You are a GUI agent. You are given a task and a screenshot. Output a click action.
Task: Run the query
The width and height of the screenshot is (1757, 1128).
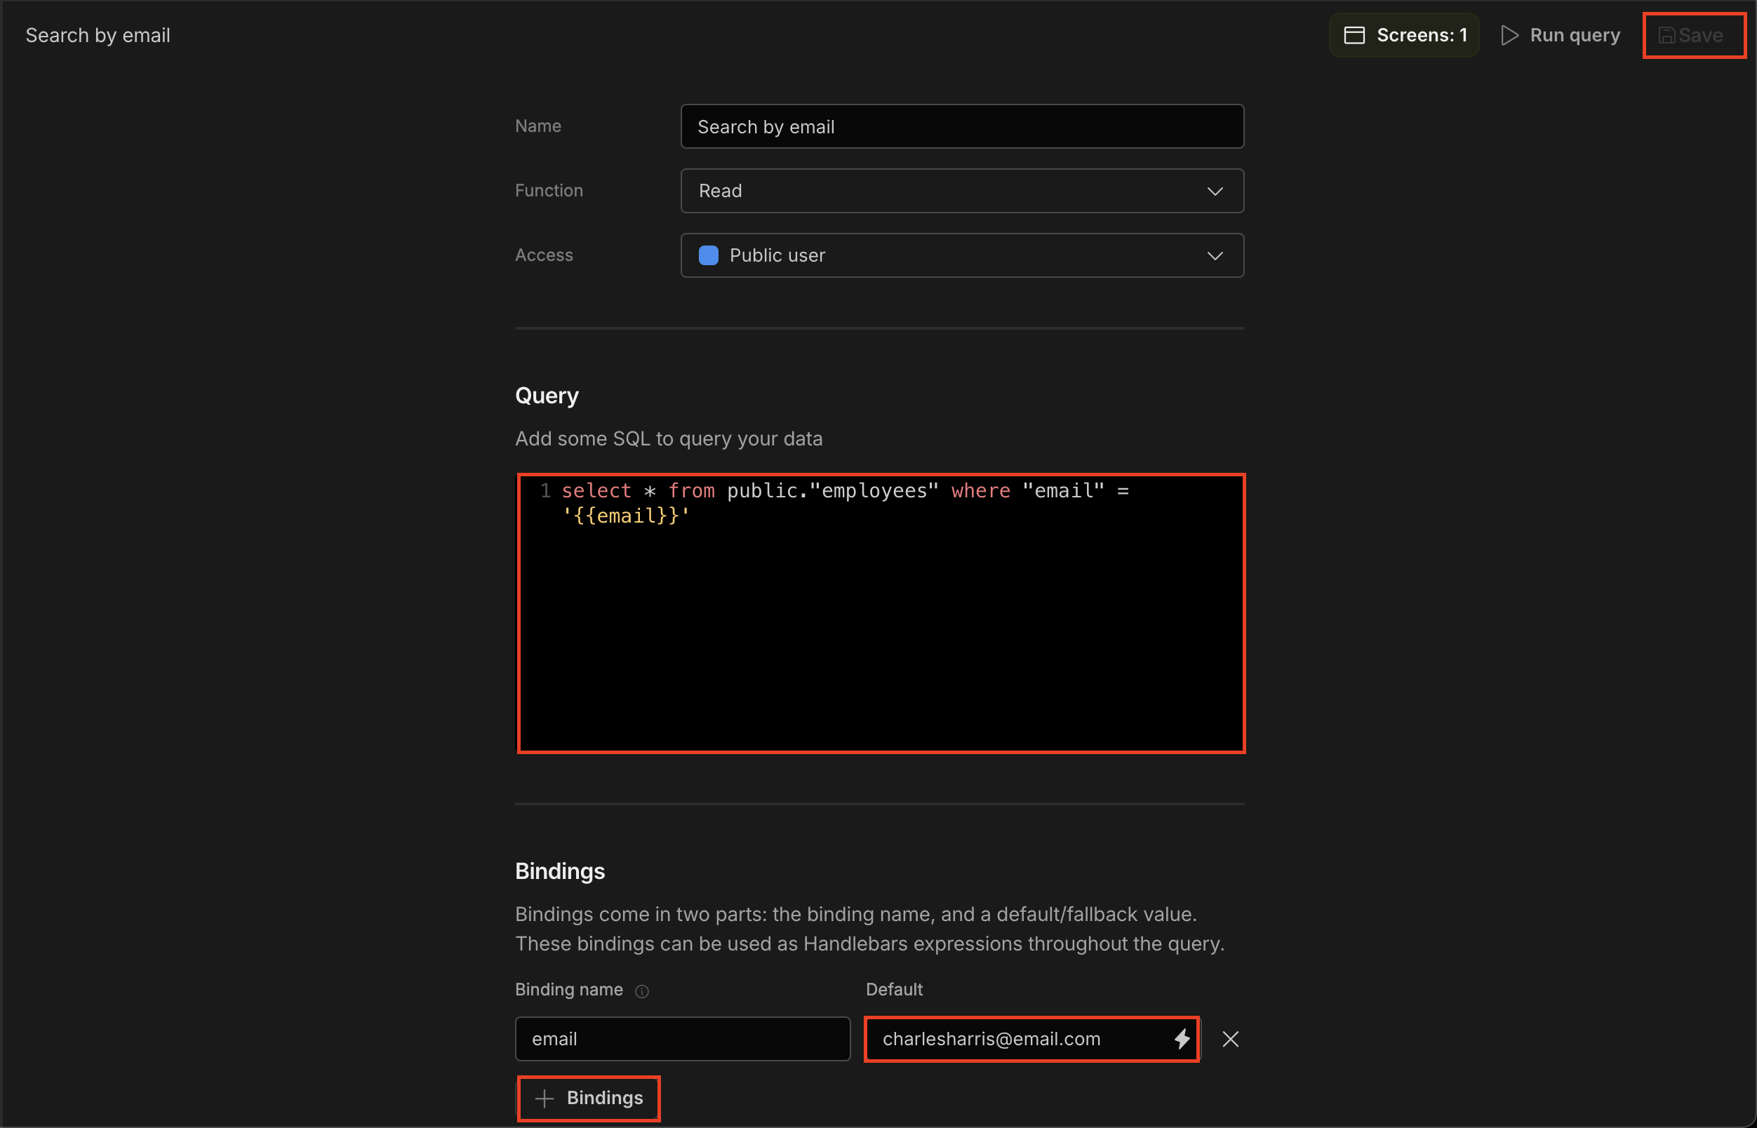[1560, 35]
